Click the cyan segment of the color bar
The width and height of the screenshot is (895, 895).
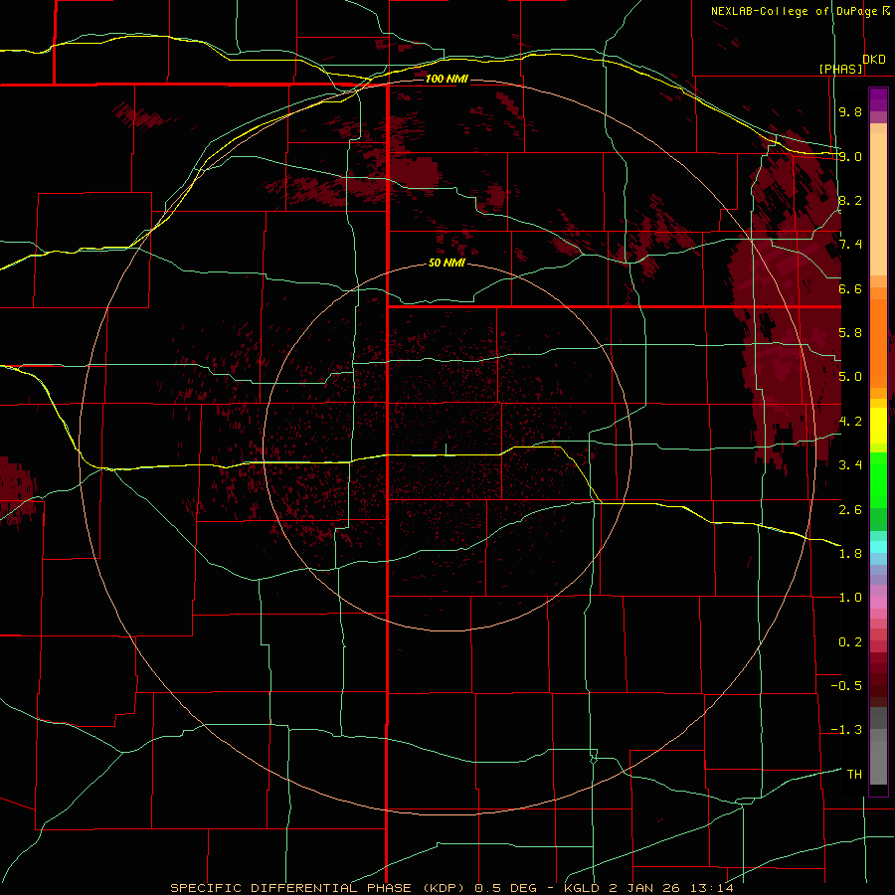[878, 546]
